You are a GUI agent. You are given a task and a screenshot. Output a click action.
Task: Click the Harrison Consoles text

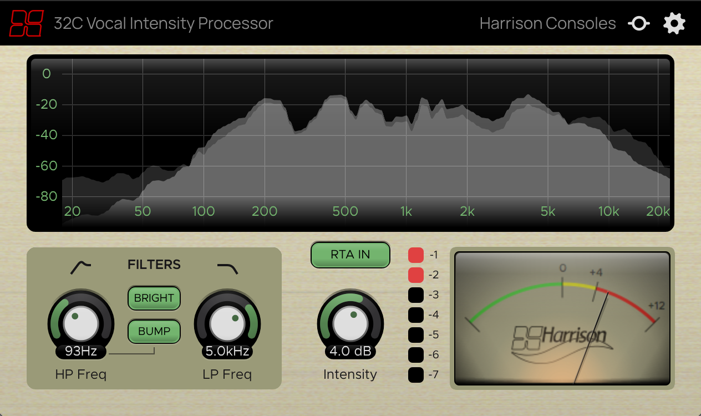tap(547, 24)
